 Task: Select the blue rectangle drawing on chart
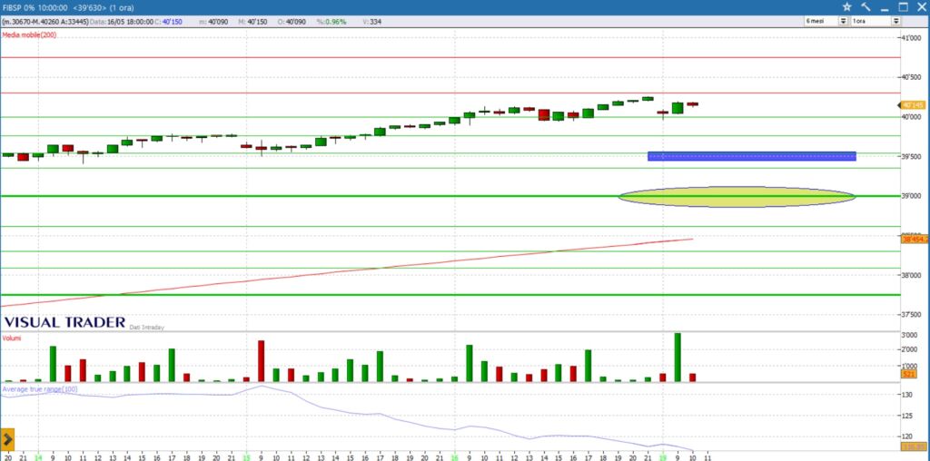[x=751, y=156]
